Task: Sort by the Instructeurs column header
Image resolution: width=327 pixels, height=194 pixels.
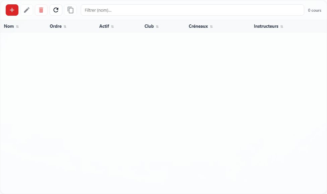Action: click(x=266, y=26)
